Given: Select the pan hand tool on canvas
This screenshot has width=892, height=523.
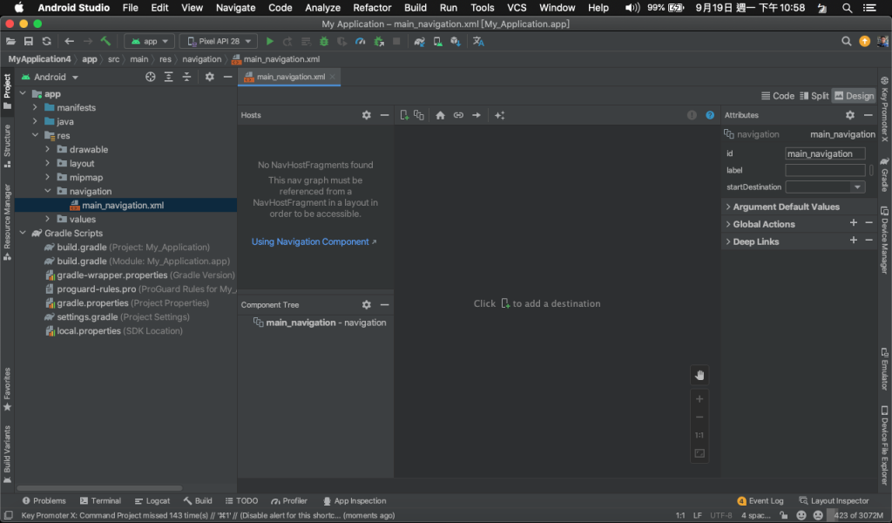Looking at the screenshot, I should point(699,375).
